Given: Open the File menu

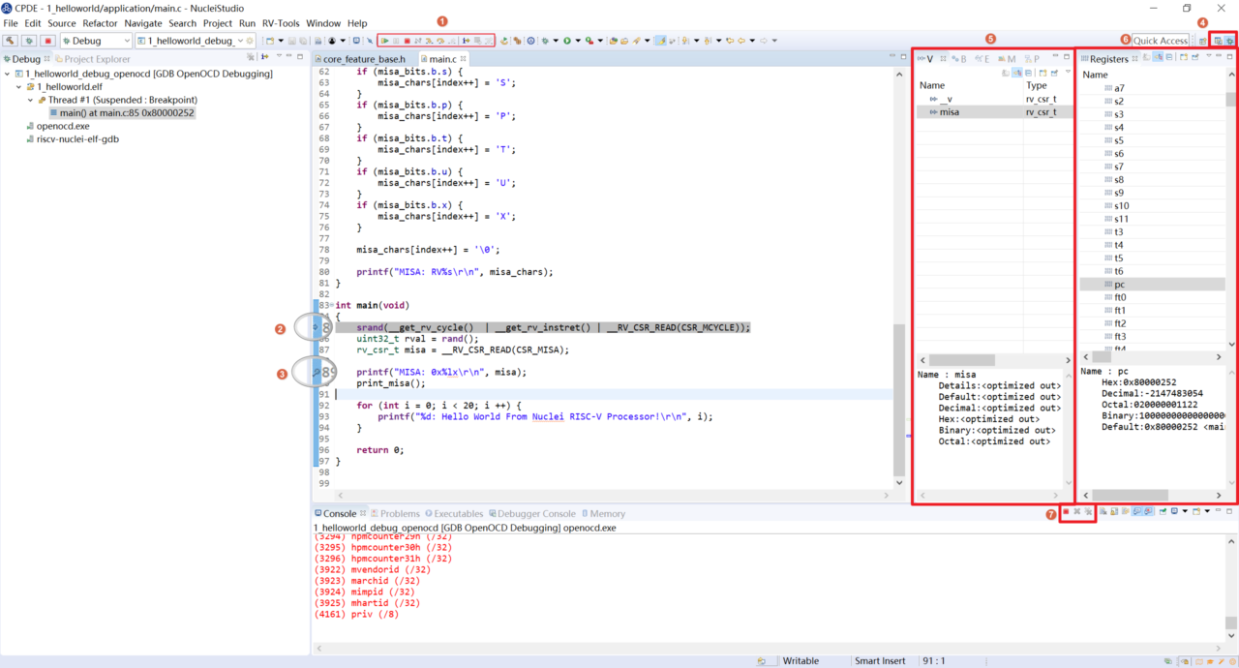Looking at the screenshot, I should click(x=11, y=23).
